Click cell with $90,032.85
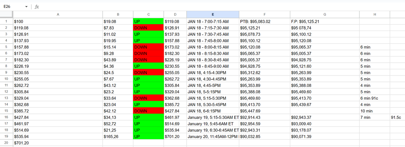The height and width of the screenshot is (147, 405). [x=264, y=136]
